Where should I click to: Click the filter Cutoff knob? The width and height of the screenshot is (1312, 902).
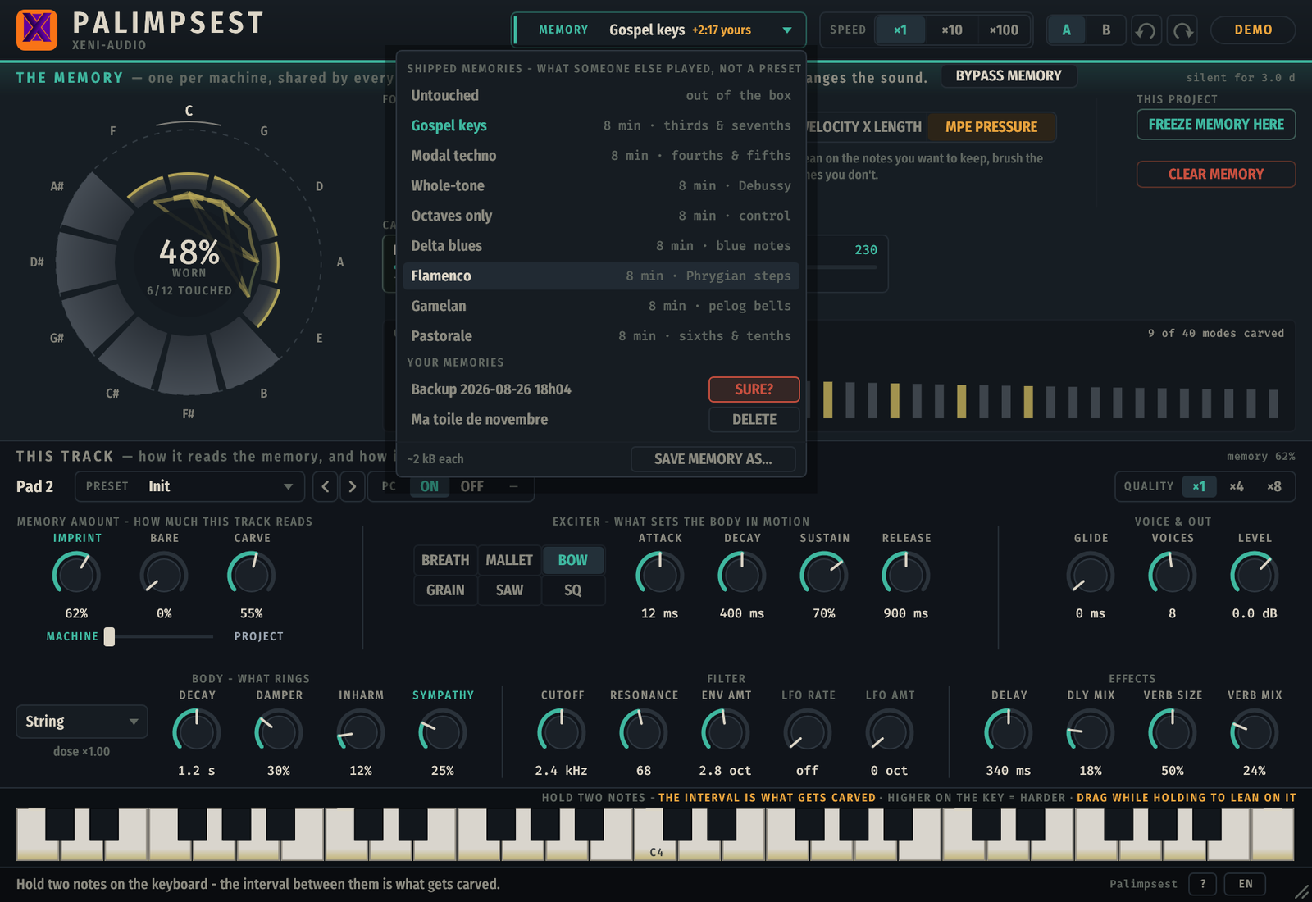562,731
